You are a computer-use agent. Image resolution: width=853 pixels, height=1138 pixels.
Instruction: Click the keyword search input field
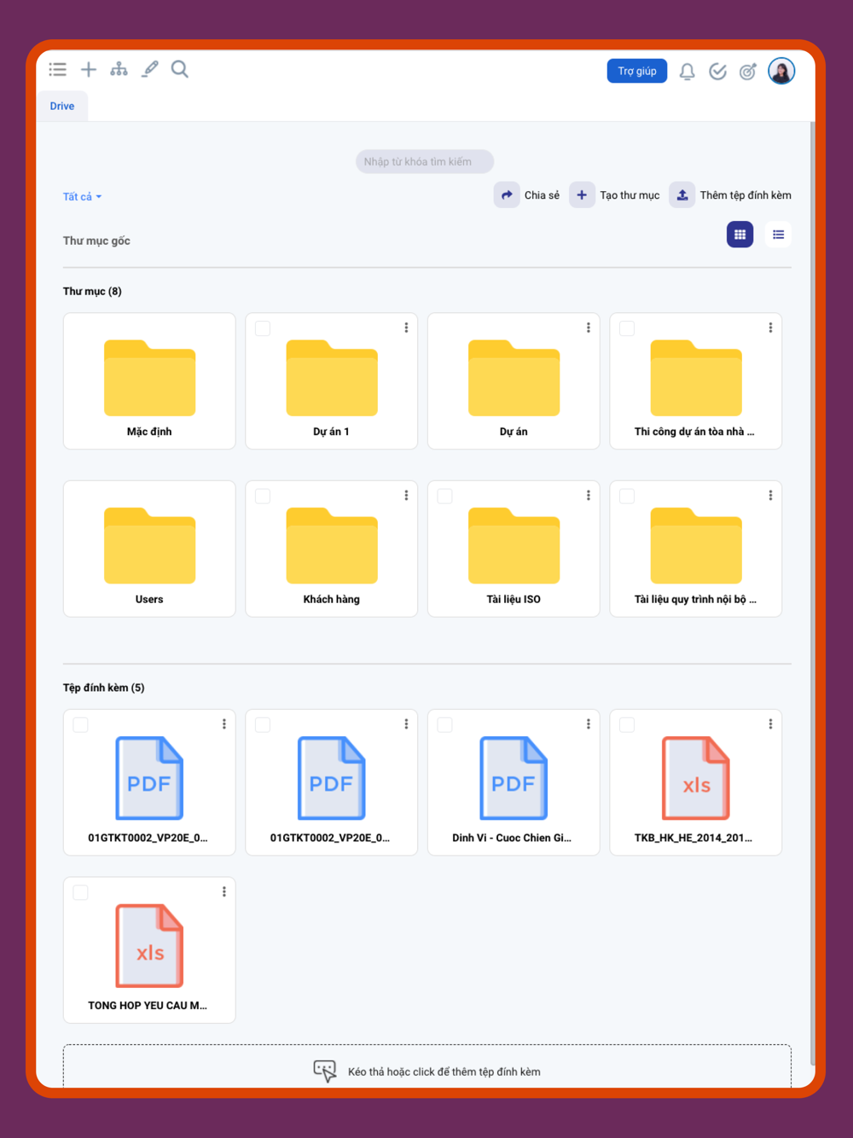pyautogui.click(x=425, y=161)
